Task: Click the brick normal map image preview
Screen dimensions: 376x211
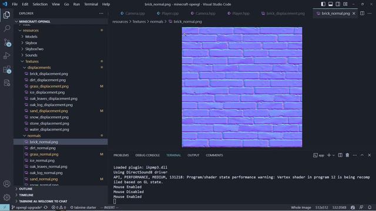Action: (242, 87)
